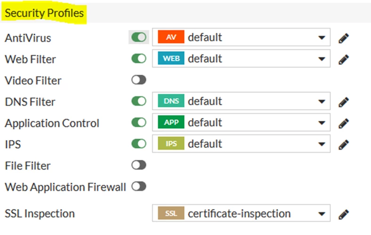371x235 pixels.
Task: Edit SSL Inspection profile pencil icon
Action: click(344, 214)
